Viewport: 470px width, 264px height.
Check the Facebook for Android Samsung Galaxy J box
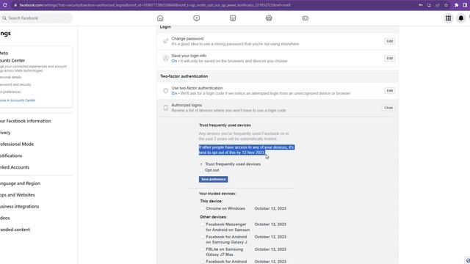pyautogui.click(x=203, y=237)
